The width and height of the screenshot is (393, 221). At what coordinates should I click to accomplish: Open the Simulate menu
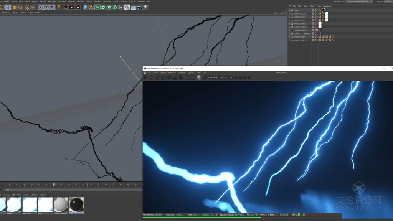(x=81, y=2)
